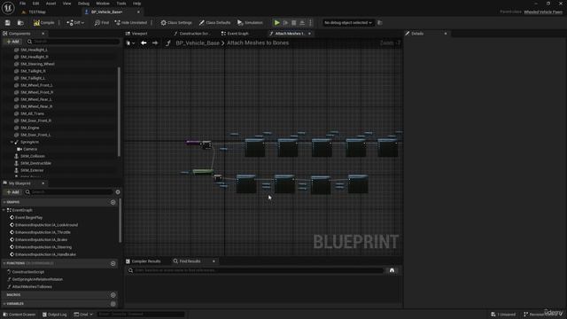Open the Asset menu
This screenshot has height=319, width=567.
(50, 4)
